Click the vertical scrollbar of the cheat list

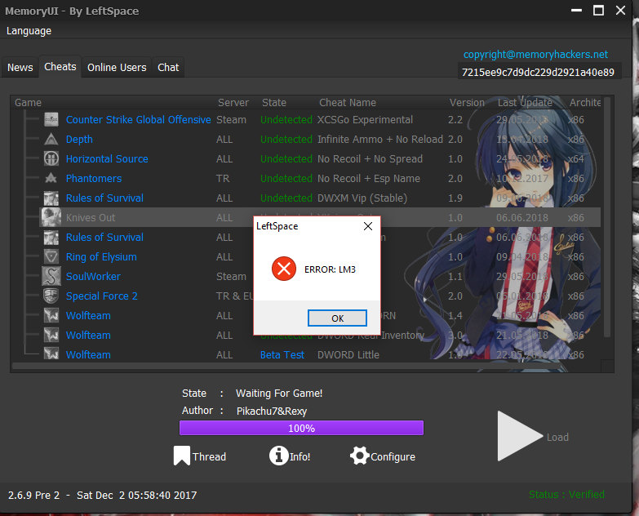click(x=607, y=216)
